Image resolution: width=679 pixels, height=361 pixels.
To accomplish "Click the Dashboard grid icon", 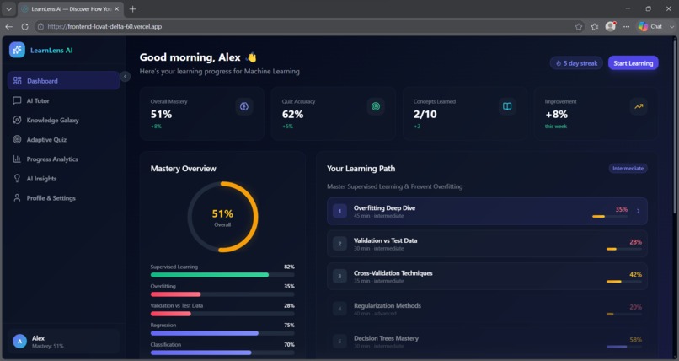I will click(x=18, y=81).
